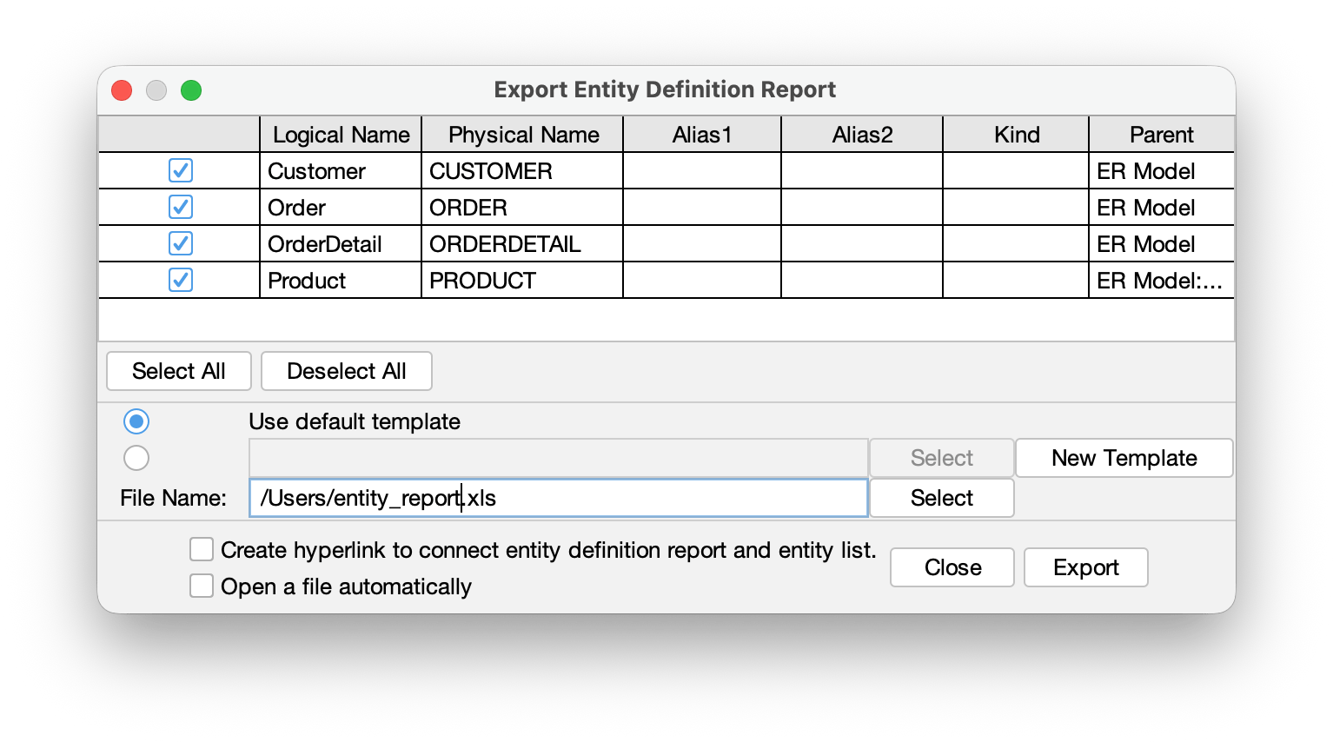Select the Product row's Parent cell showing ER Model
The height and width of the screenshot is (742, 1333).
(1161, 280)
